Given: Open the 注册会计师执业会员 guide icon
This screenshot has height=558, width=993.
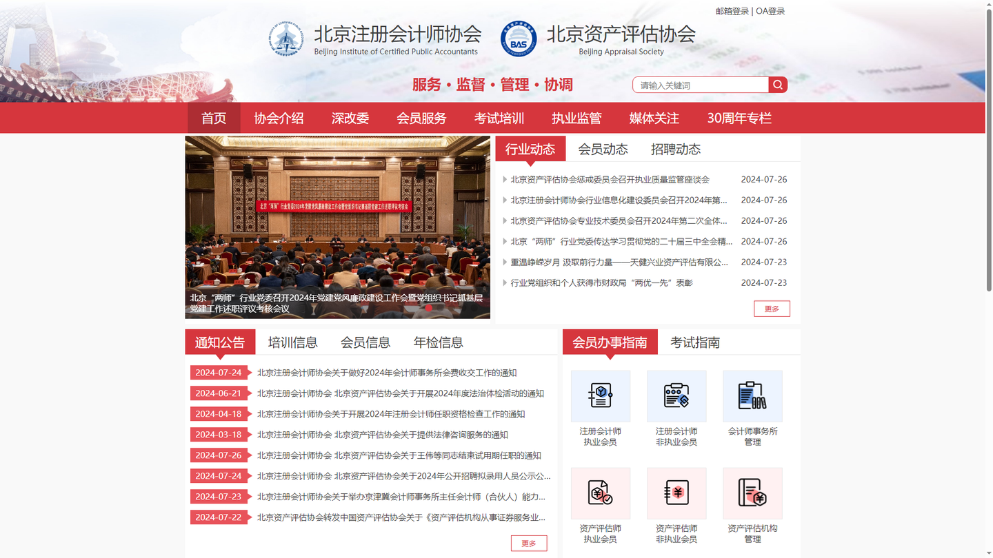Looking at the screenshot, I should coord(601,396).
